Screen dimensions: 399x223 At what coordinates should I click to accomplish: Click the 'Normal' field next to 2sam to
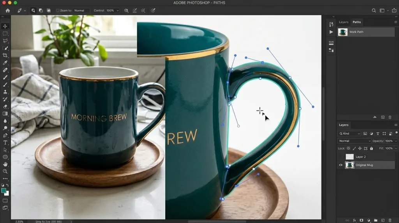click(81, 11)
